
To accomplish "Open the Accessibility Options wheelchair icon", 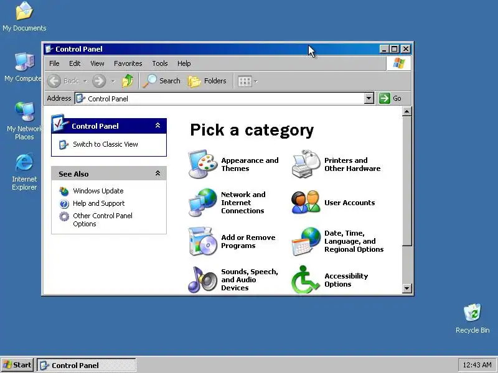I will tap(306, 280).
